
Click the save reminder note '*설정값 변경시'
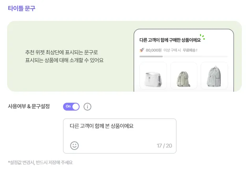[x=40, y=163]
